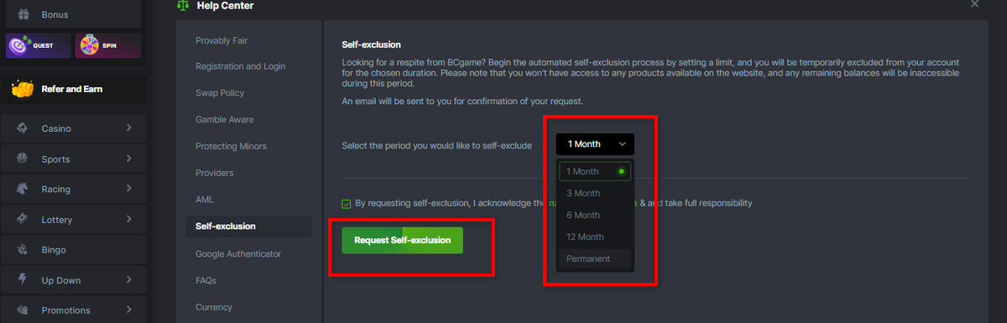Image resolution: width=1007 pixels, height=323 pixels.
Task: Click the "Select the period" label text
Action: pyautogui.click(x=436, y=145)
